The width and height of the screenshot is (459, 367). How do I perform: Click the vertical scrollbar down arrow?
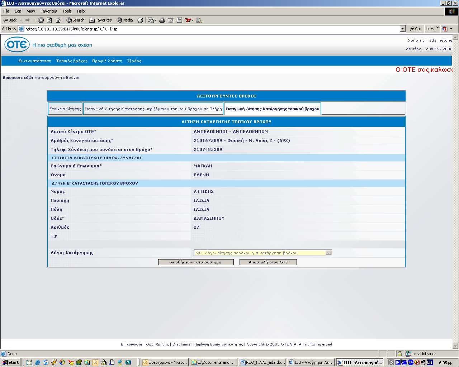click(455, 346)
